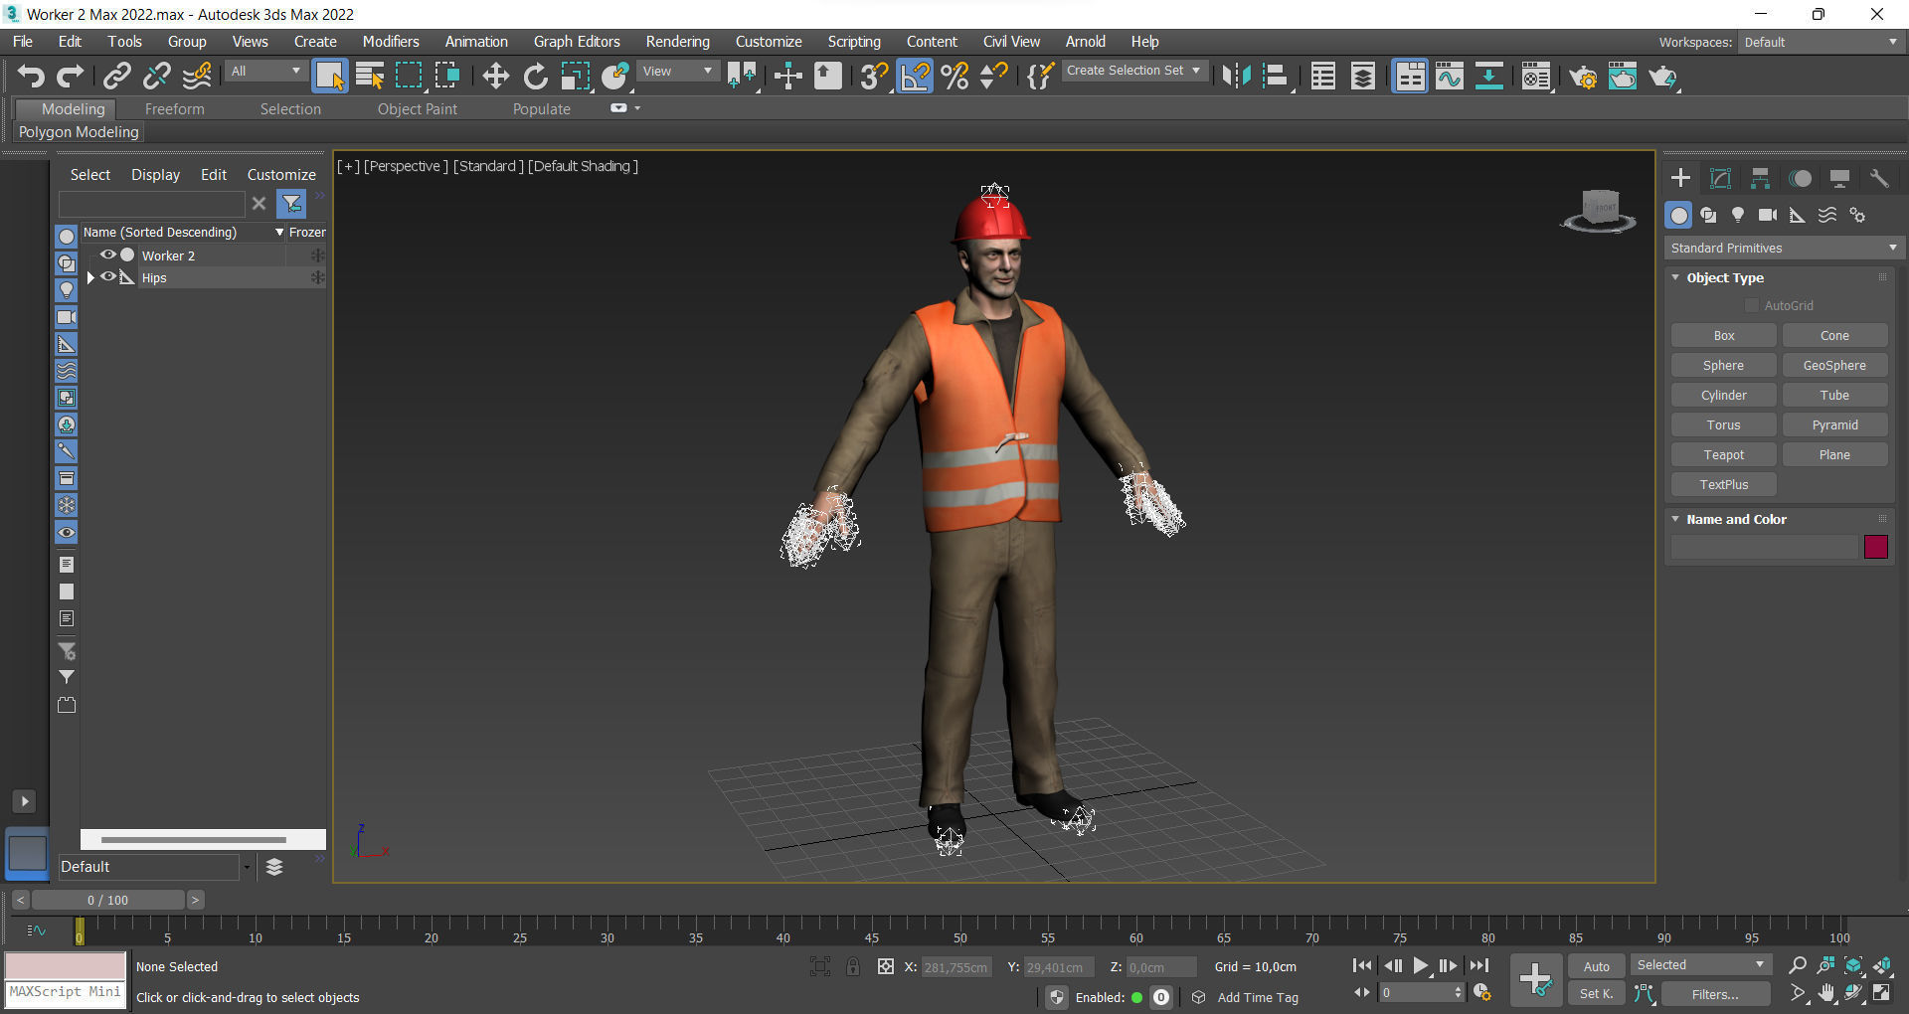Click the Play Animation button
This screenshot has width=1909, height=1014.
coord(1420,965)
